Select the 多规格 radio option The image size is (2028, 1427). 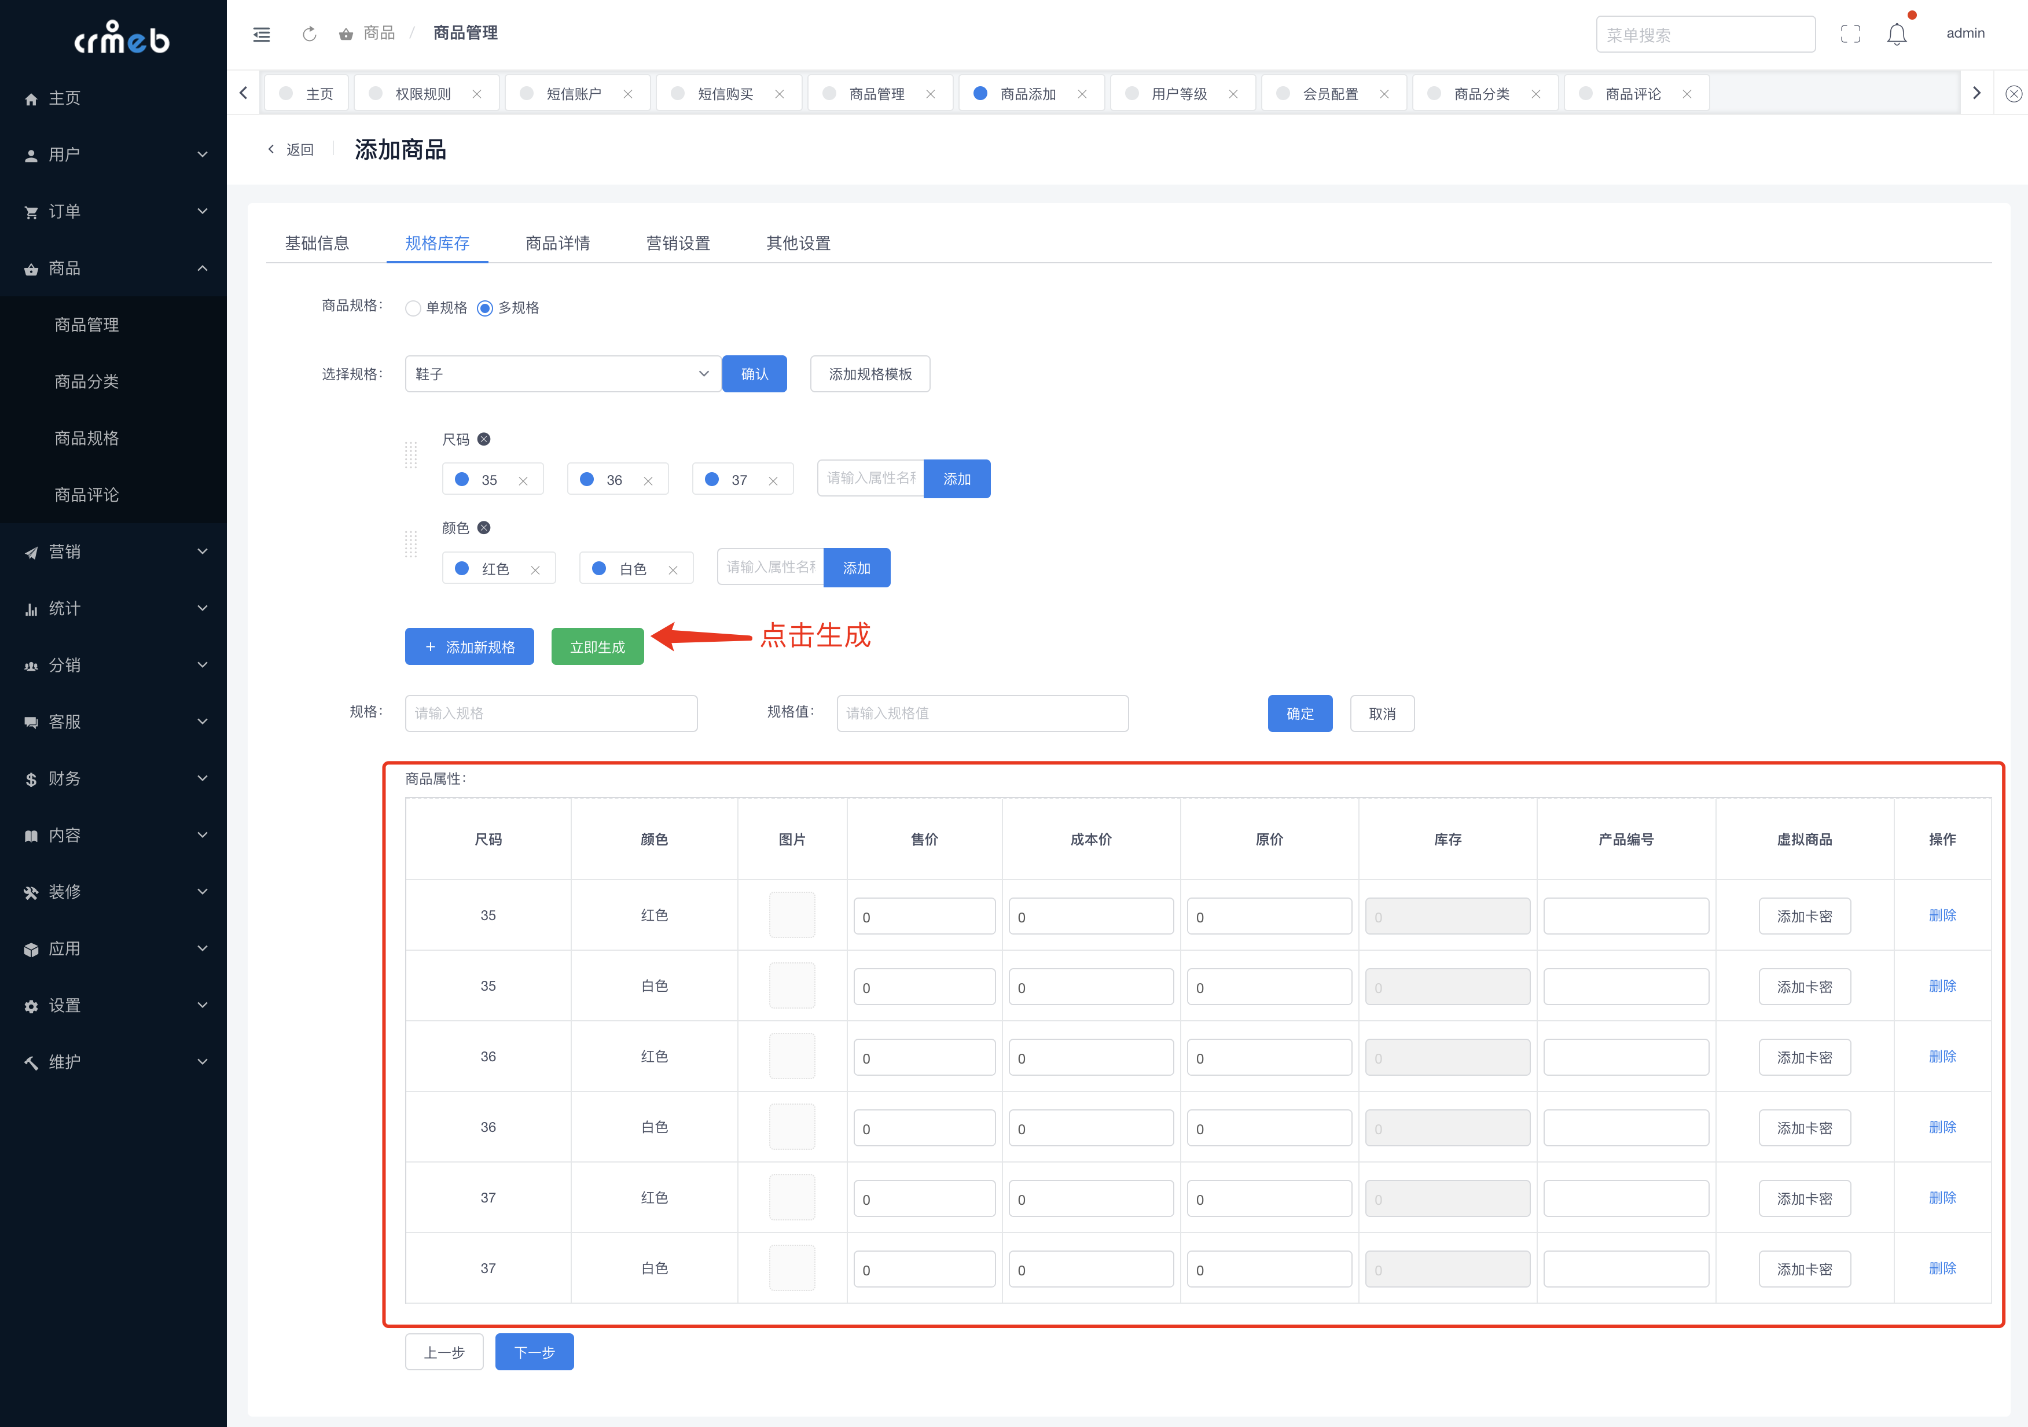pos(485,308)
